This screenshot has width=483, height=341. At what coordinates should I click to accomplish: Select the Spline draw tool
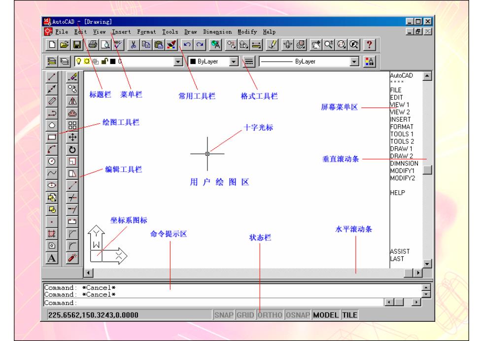(x=52, y=173)
